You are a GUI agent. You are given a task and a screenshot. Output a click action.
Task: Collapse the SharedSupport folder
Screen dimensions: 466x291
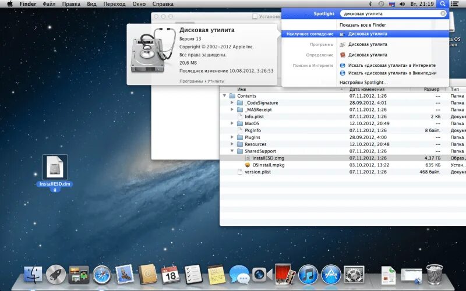(232, 151)
